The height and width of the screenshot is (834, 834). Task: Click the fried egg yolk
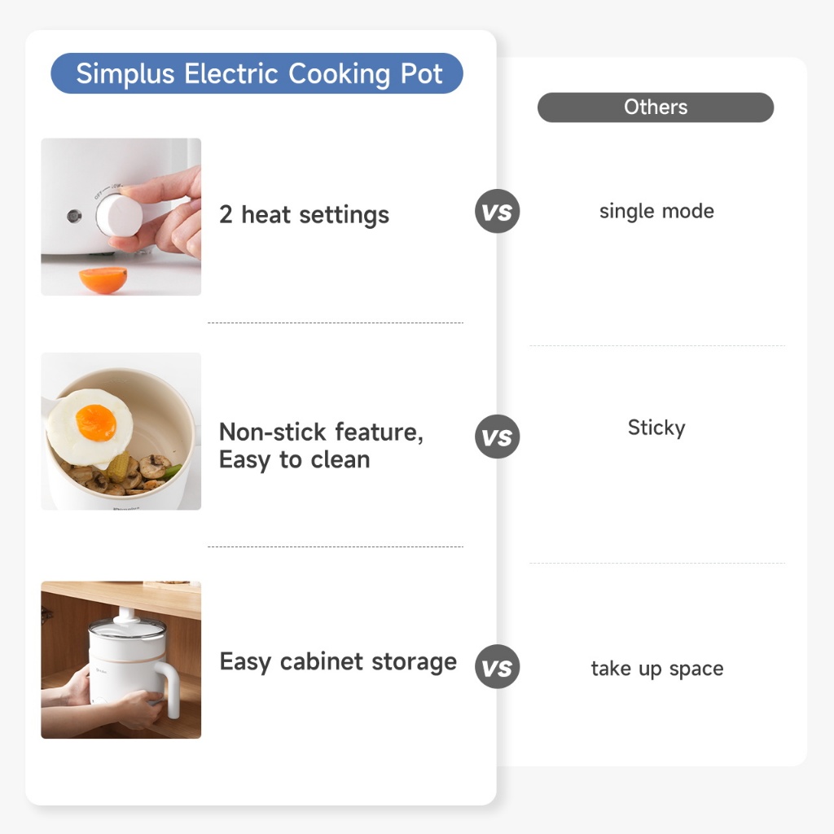[95, 422]
